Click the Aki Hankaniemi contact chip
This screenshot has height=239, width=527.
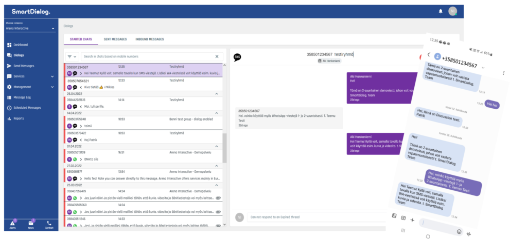pos(329,61)
